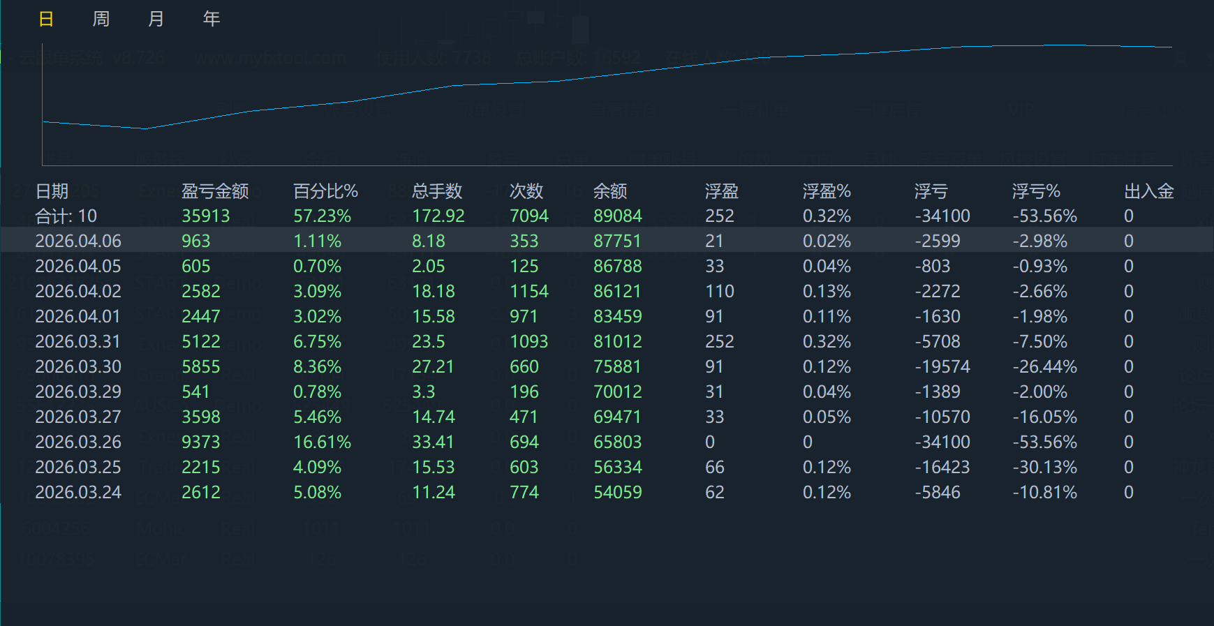This screenshot has width=1214, height=626.
Task: Click balance value 70012
Action: click(618, 392)
